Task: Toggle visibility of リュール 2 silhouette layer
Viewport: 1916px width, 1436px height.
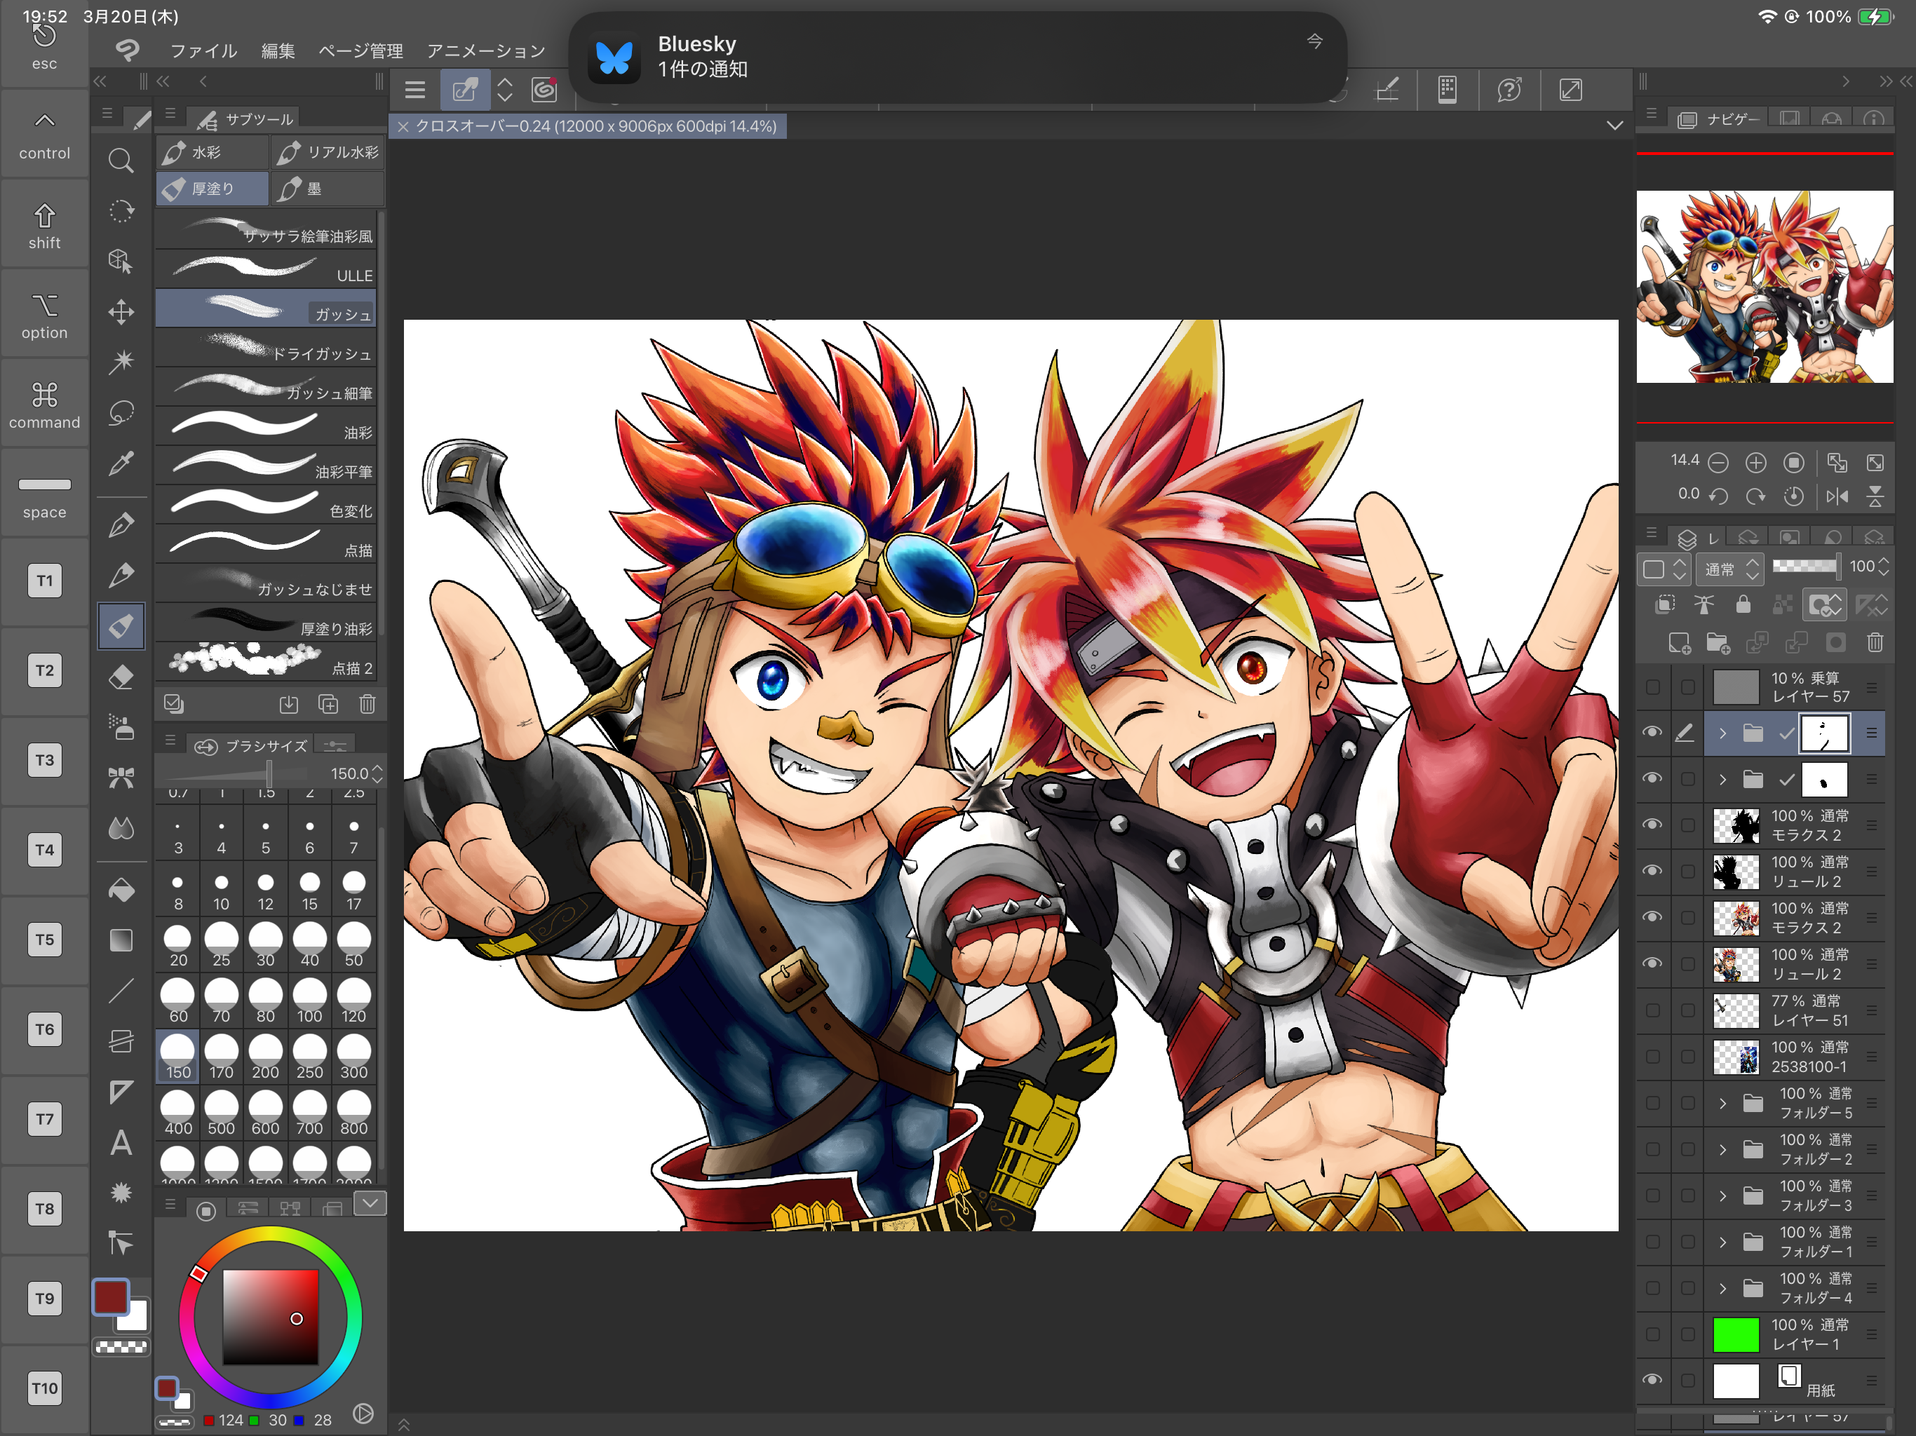Action: point(1653,870)
